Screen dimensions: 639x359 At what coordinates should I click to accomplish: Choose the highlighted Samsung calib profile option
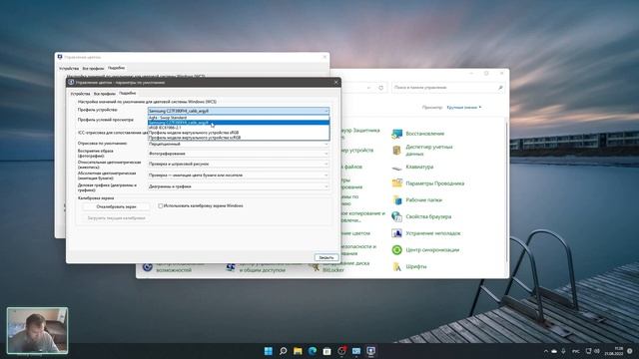pos(239,123)
